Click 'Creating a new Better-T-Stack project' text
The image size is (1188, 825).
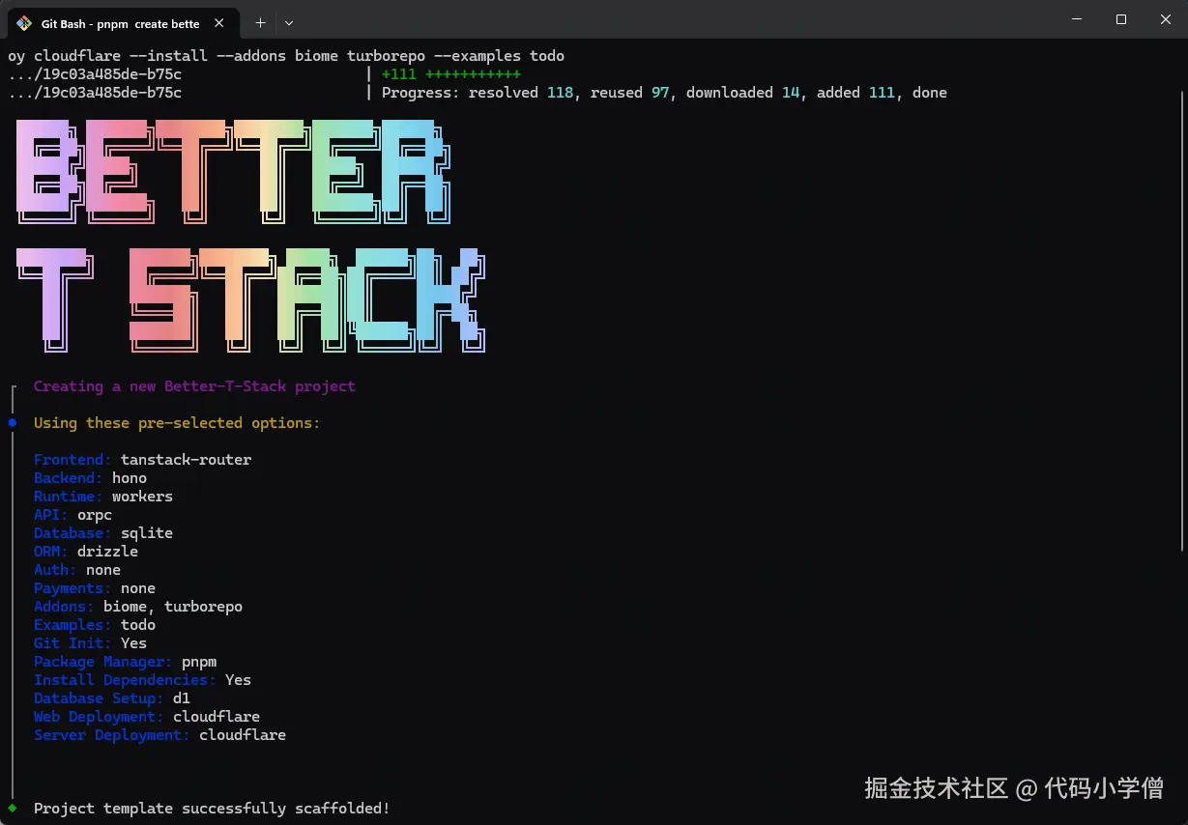(194, 386)
